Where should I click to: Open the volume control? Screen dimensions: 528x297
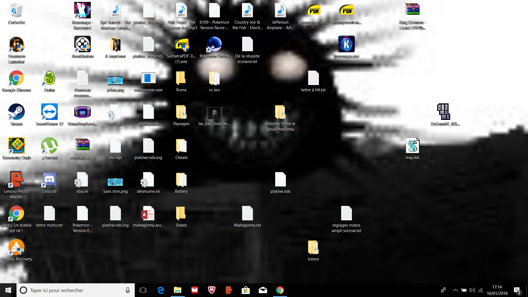(472, 290)
